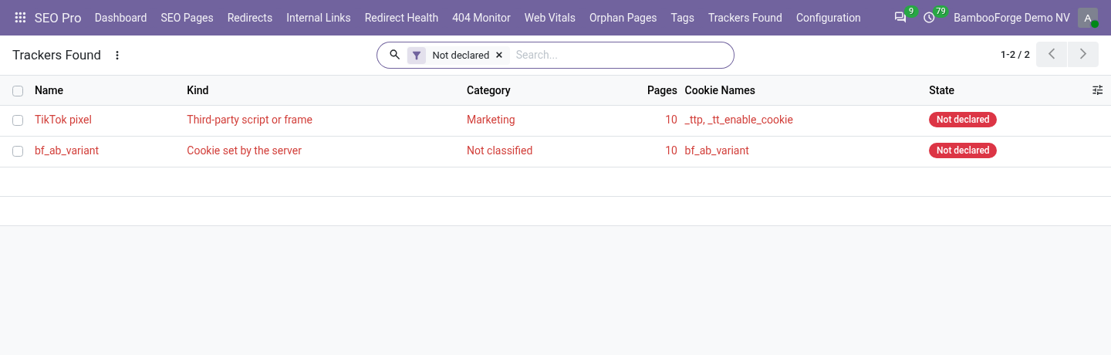Open the SEO Pages menu
Screen dimensions: 1111x355
(x=187, y=18)
